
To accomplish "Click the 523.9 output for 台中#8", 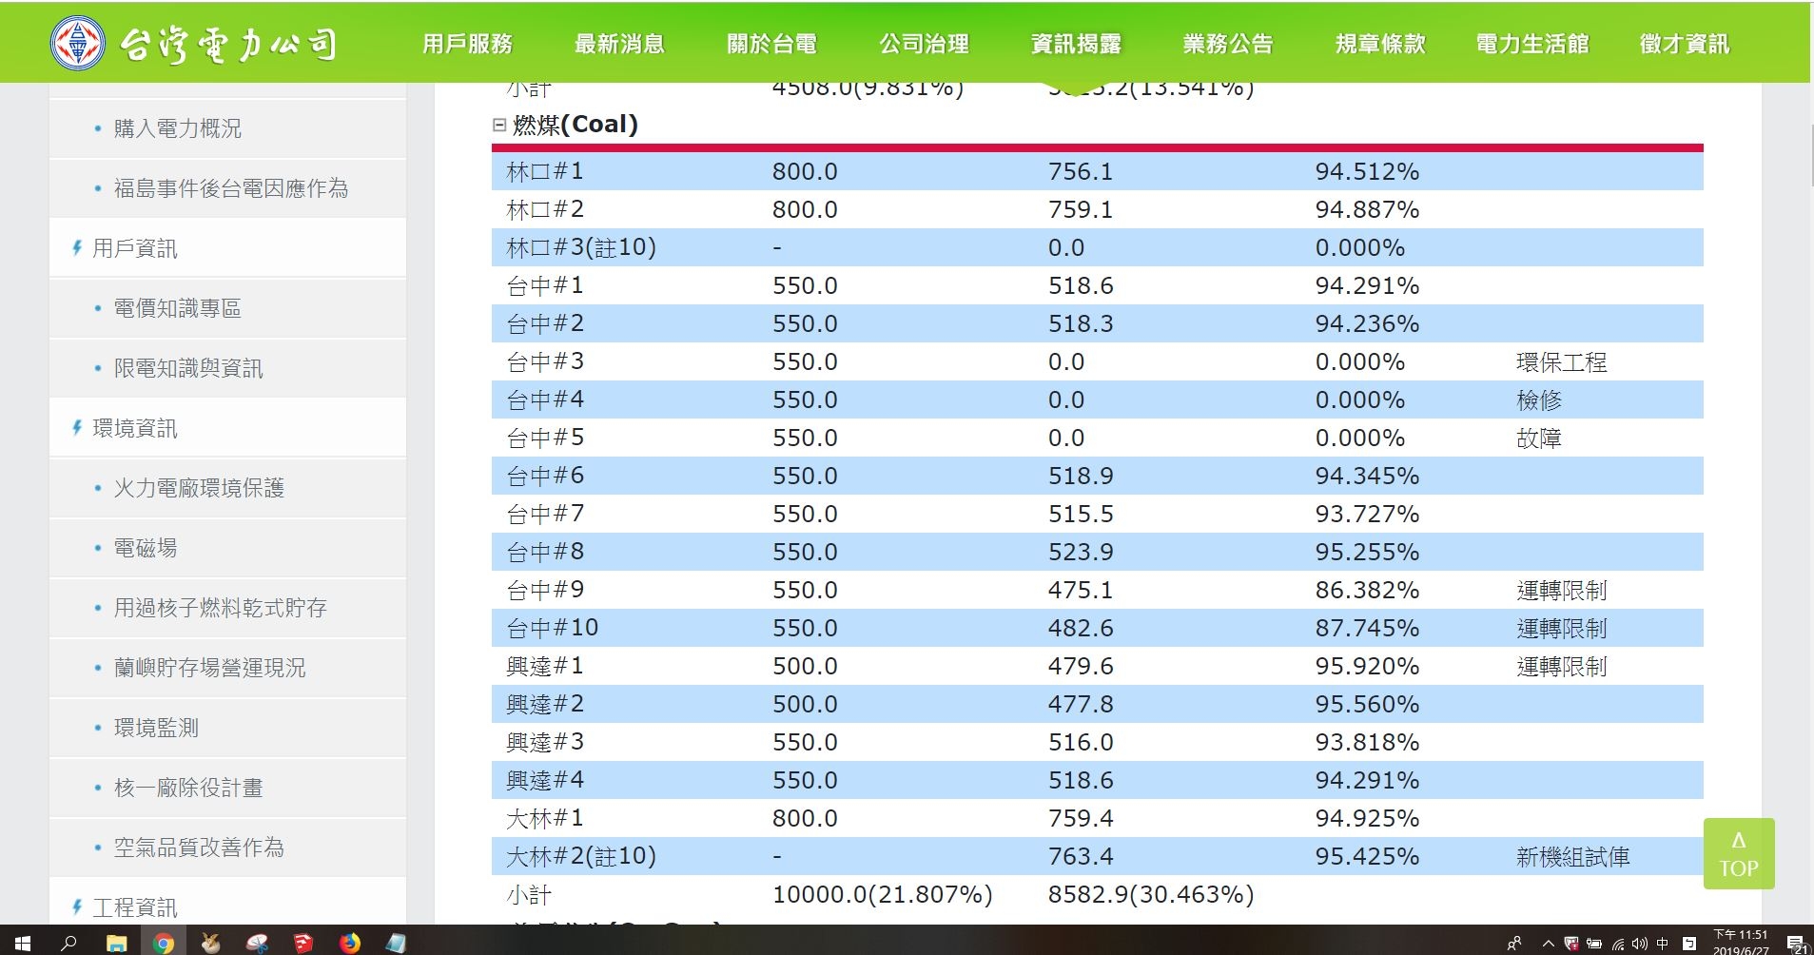I will click(x=1081, y=552).
